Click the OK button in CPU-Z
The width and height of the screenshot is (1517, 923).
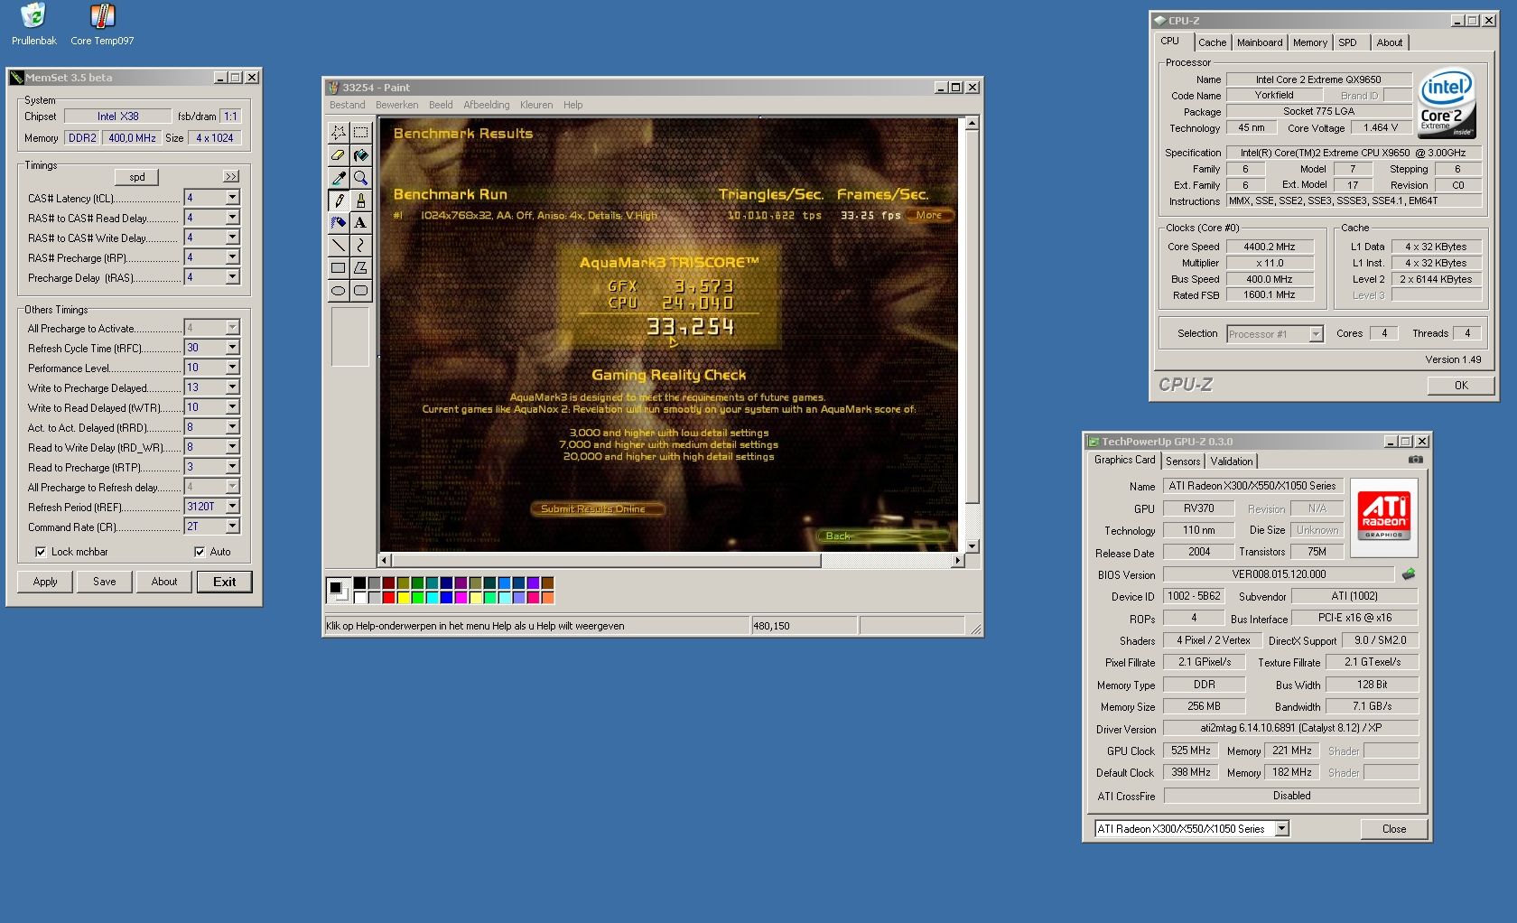click(x=1461, y=385)
